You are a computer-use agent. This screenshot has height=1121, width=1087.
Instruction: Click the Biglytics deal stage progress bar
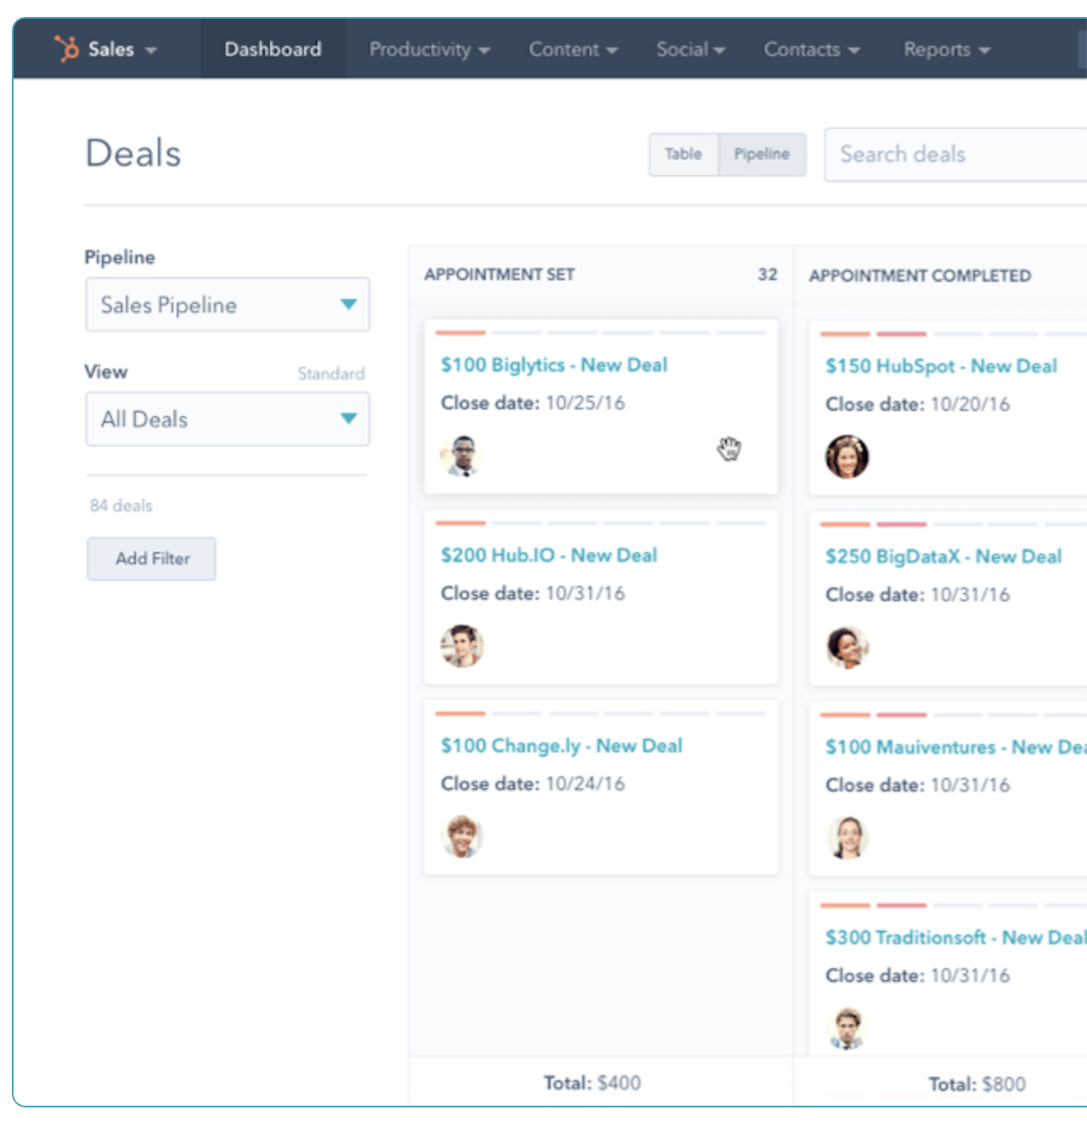pyautogui.click(x=600, y=333)
